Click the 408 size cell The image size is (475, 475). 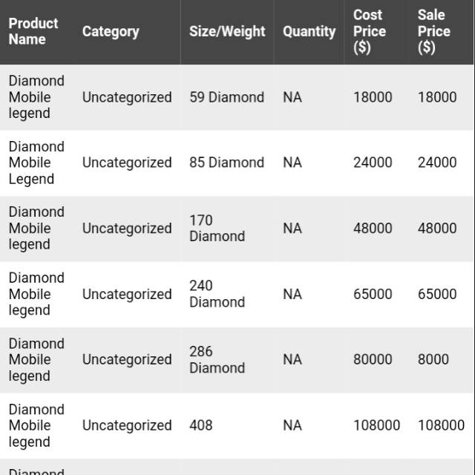coord(200,425)
